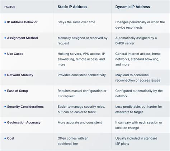This screenshot has height=151, width=170.
Task: Click the 'Provides consistent connectivity' cell
Action: click(x=82, y=75)
